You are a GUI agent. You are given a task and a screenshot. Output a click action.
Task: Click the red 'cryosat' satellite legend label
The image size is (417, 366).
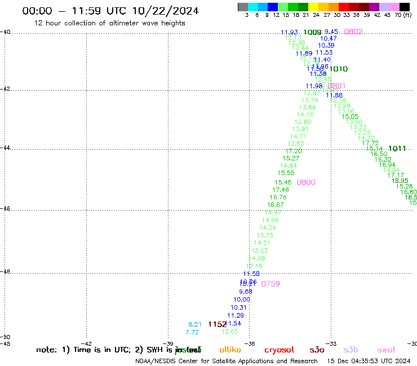click(280, 350)
